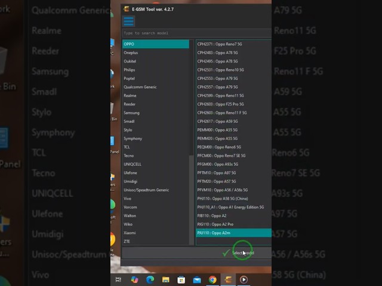Image resolution: width=382 pixels, height=286 pixels.
Task: Choose Symphony brand
Action: (156, 138)
